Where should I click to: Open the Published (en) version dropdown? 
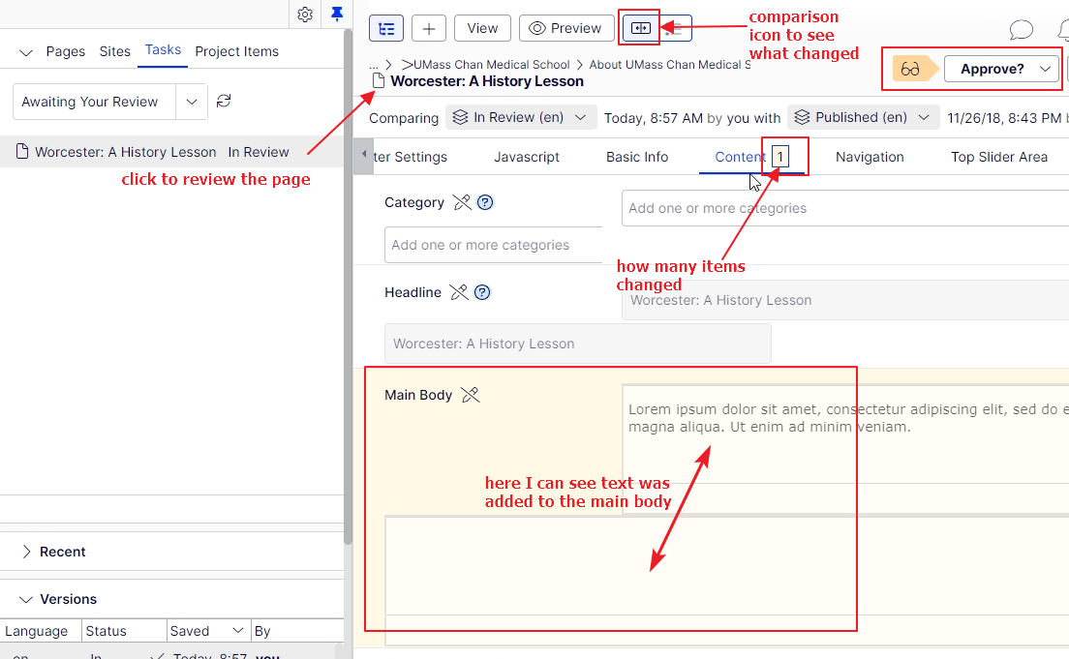pos(863,118)
